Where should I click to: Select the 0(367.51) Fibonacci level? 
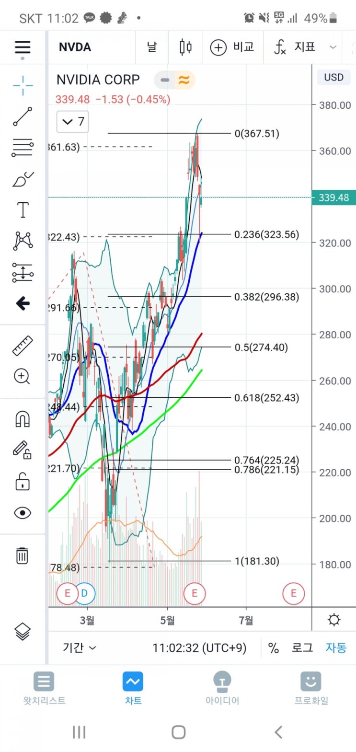(257, 133)
